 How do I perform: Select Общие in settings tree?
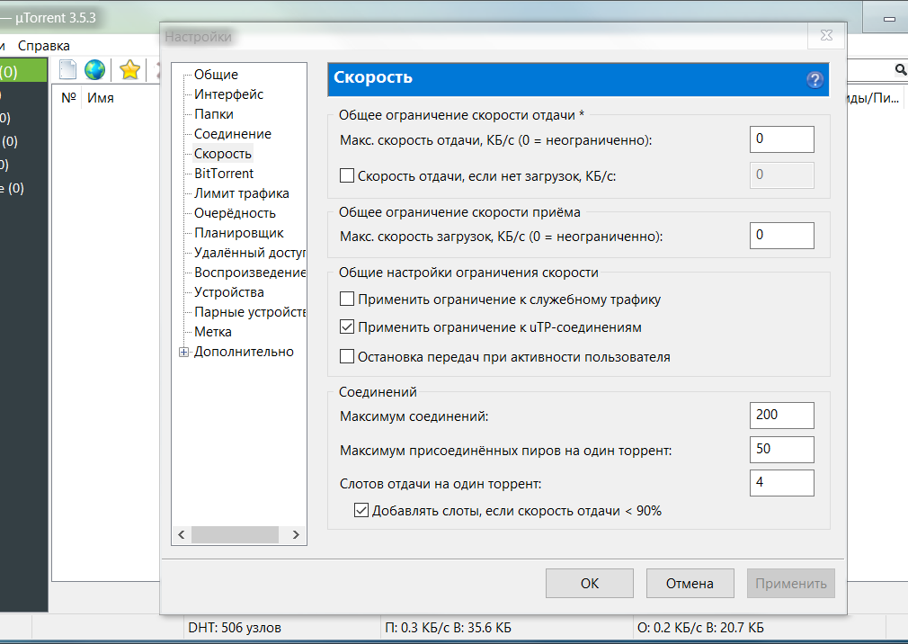tap(216, 75)
